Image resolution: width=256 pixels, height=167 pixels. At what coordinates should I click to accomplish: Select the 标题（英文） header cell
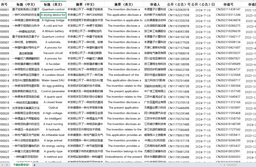[53, 4]
